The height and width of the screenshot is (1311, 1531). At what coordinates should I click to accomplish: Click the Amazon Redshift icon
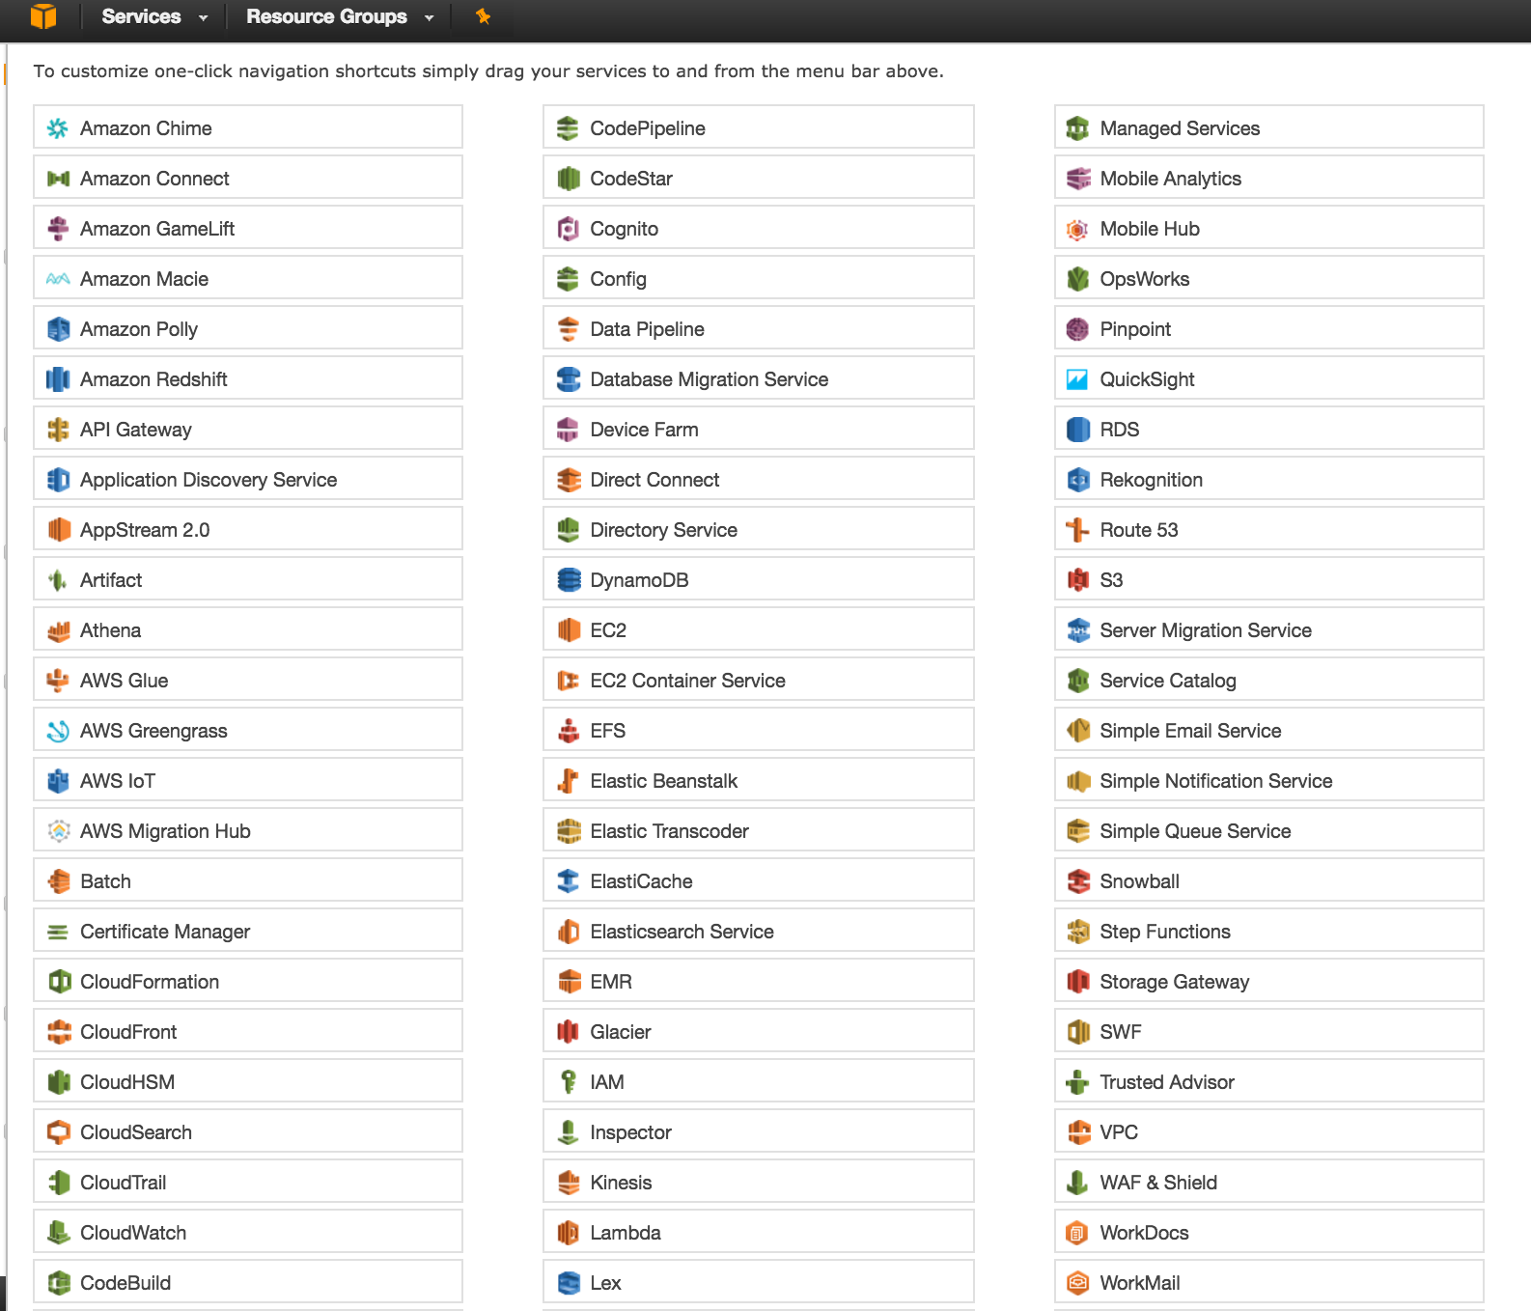pyautogui.click(x=58, y=379)
